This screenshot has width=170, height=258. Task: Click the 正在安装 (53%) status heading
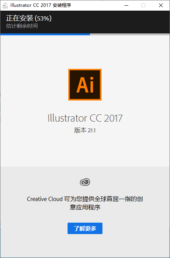pos(29,18)
